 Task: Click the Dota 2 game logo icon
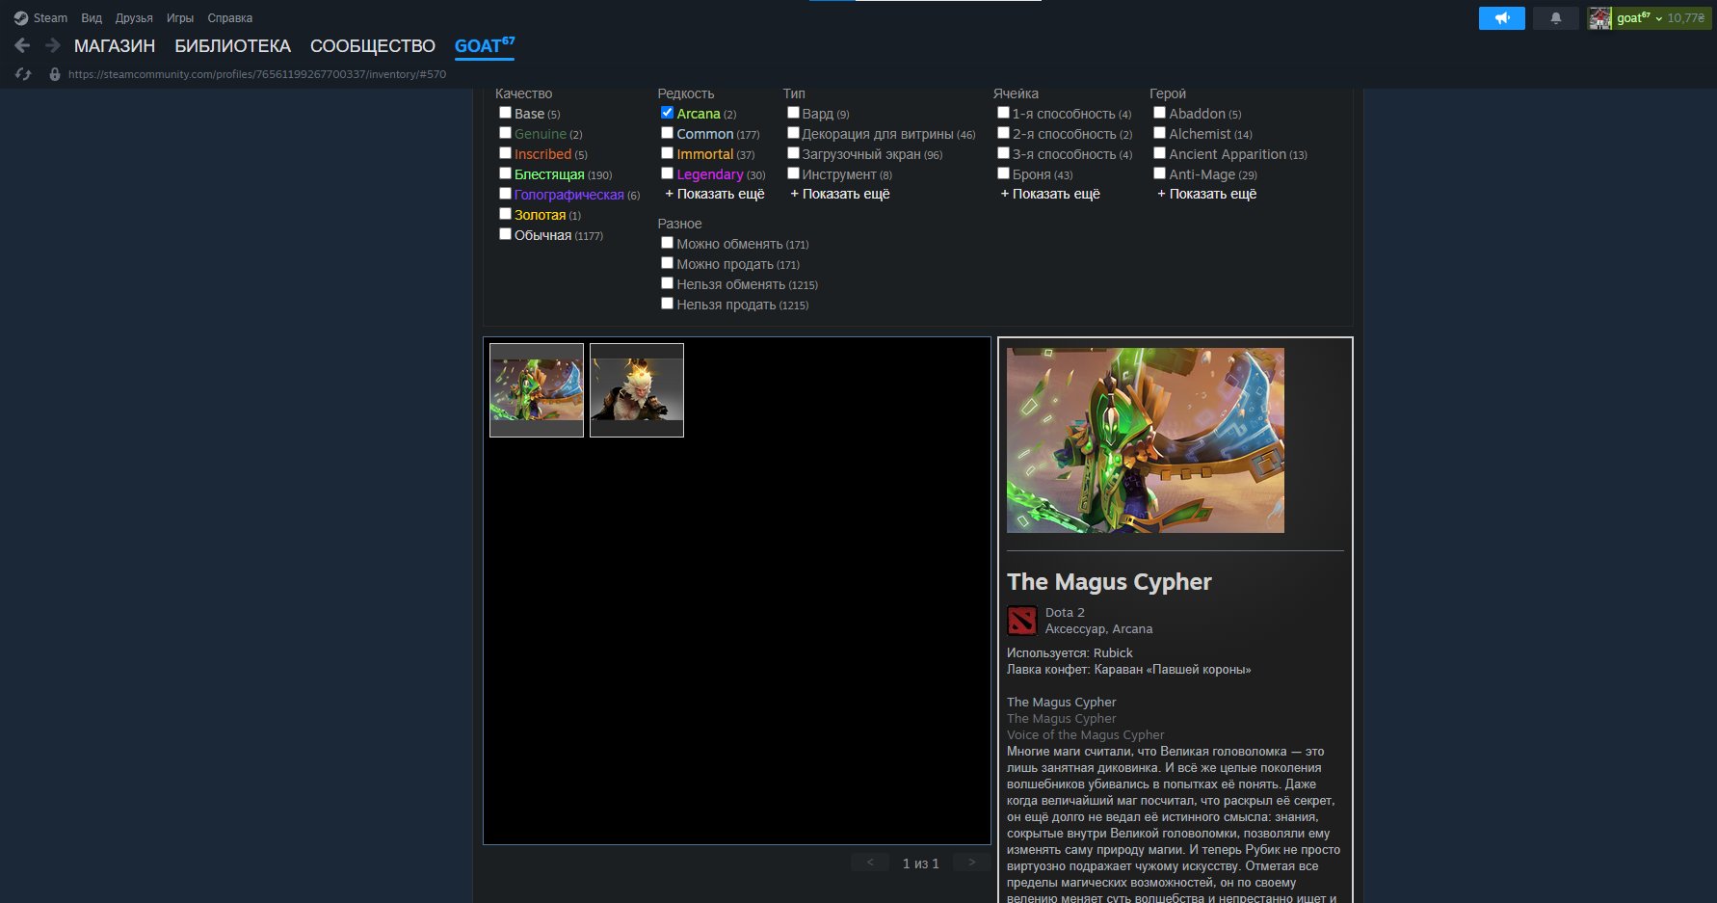1021,621
